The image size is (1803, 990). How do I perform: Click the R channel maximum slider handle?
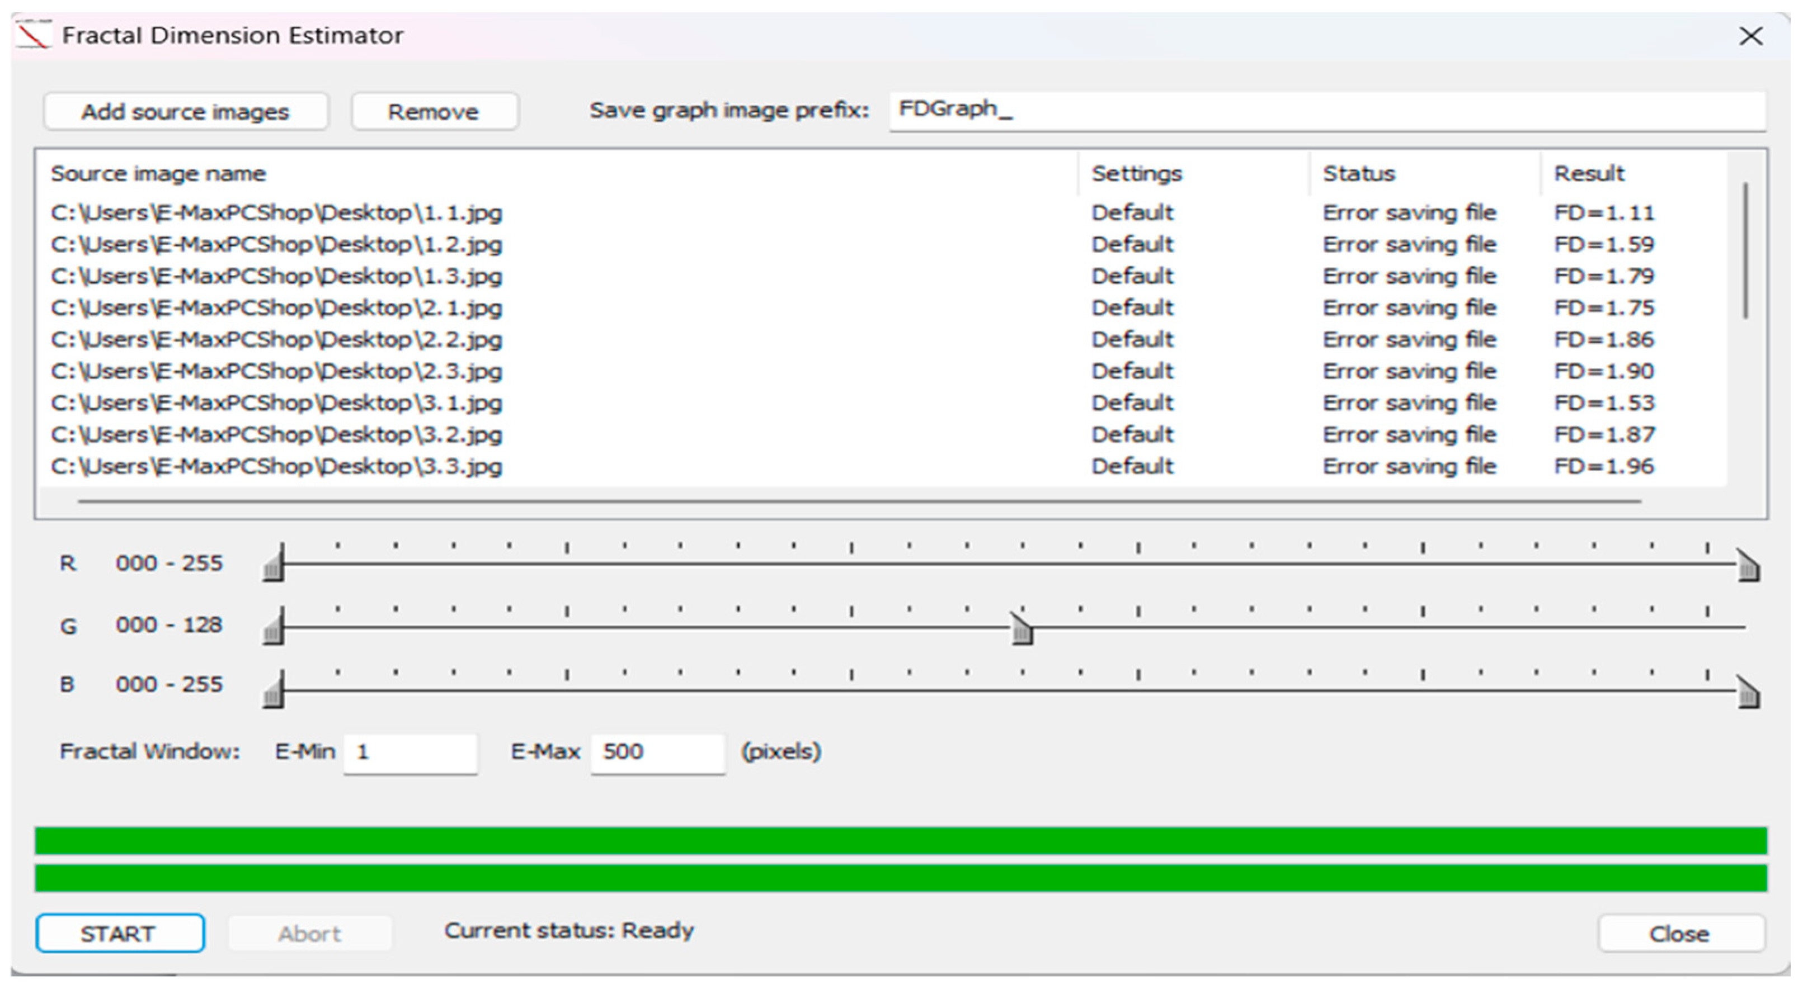point(1748,565)
